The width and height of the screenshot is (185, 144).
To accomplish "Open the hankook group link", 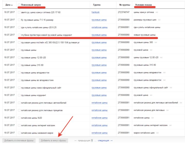I will [x=95, y=12].
